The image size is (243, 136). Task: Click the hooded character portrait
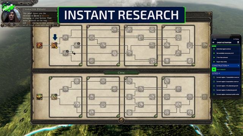click(x=11, y=16)
